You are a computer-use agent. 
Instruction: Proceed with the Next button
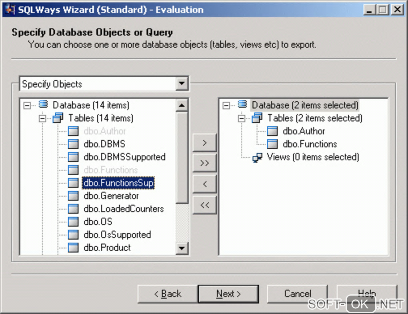pyautogui.click(x=228, y=294)
